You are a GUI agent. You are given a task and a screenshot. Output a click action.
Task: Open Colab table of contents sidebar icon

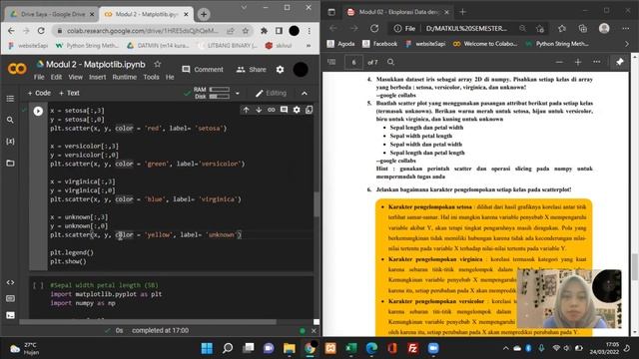pos(10,99)
